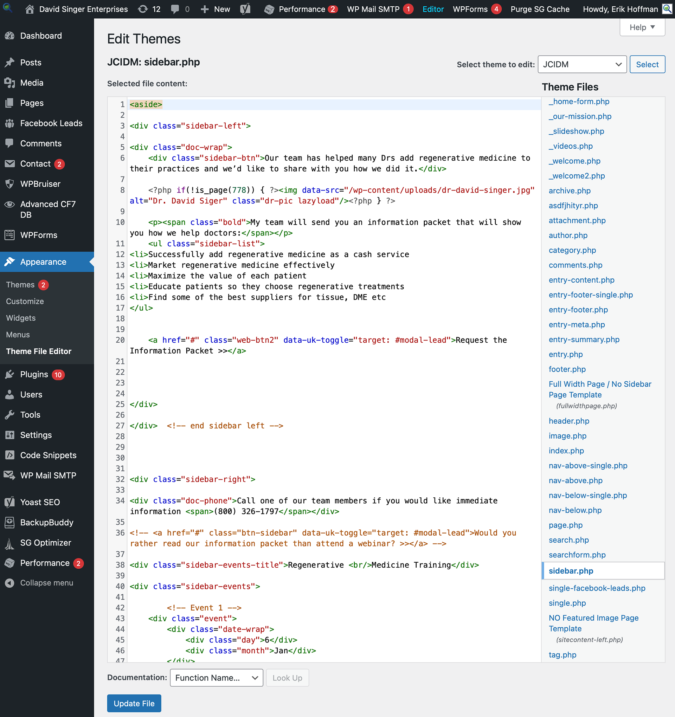Screen dimensions: 675x717
Task: Click the Look Up button
Action: 287,678
